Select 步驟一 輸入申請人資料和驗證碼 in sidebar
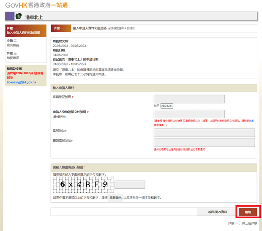 [23, 31]
